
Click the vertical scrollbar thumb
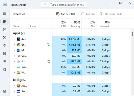pos(133,34)
